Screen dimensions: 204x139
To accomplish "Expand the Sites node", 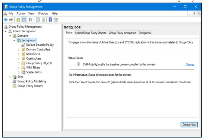I will tap(10, 77).
